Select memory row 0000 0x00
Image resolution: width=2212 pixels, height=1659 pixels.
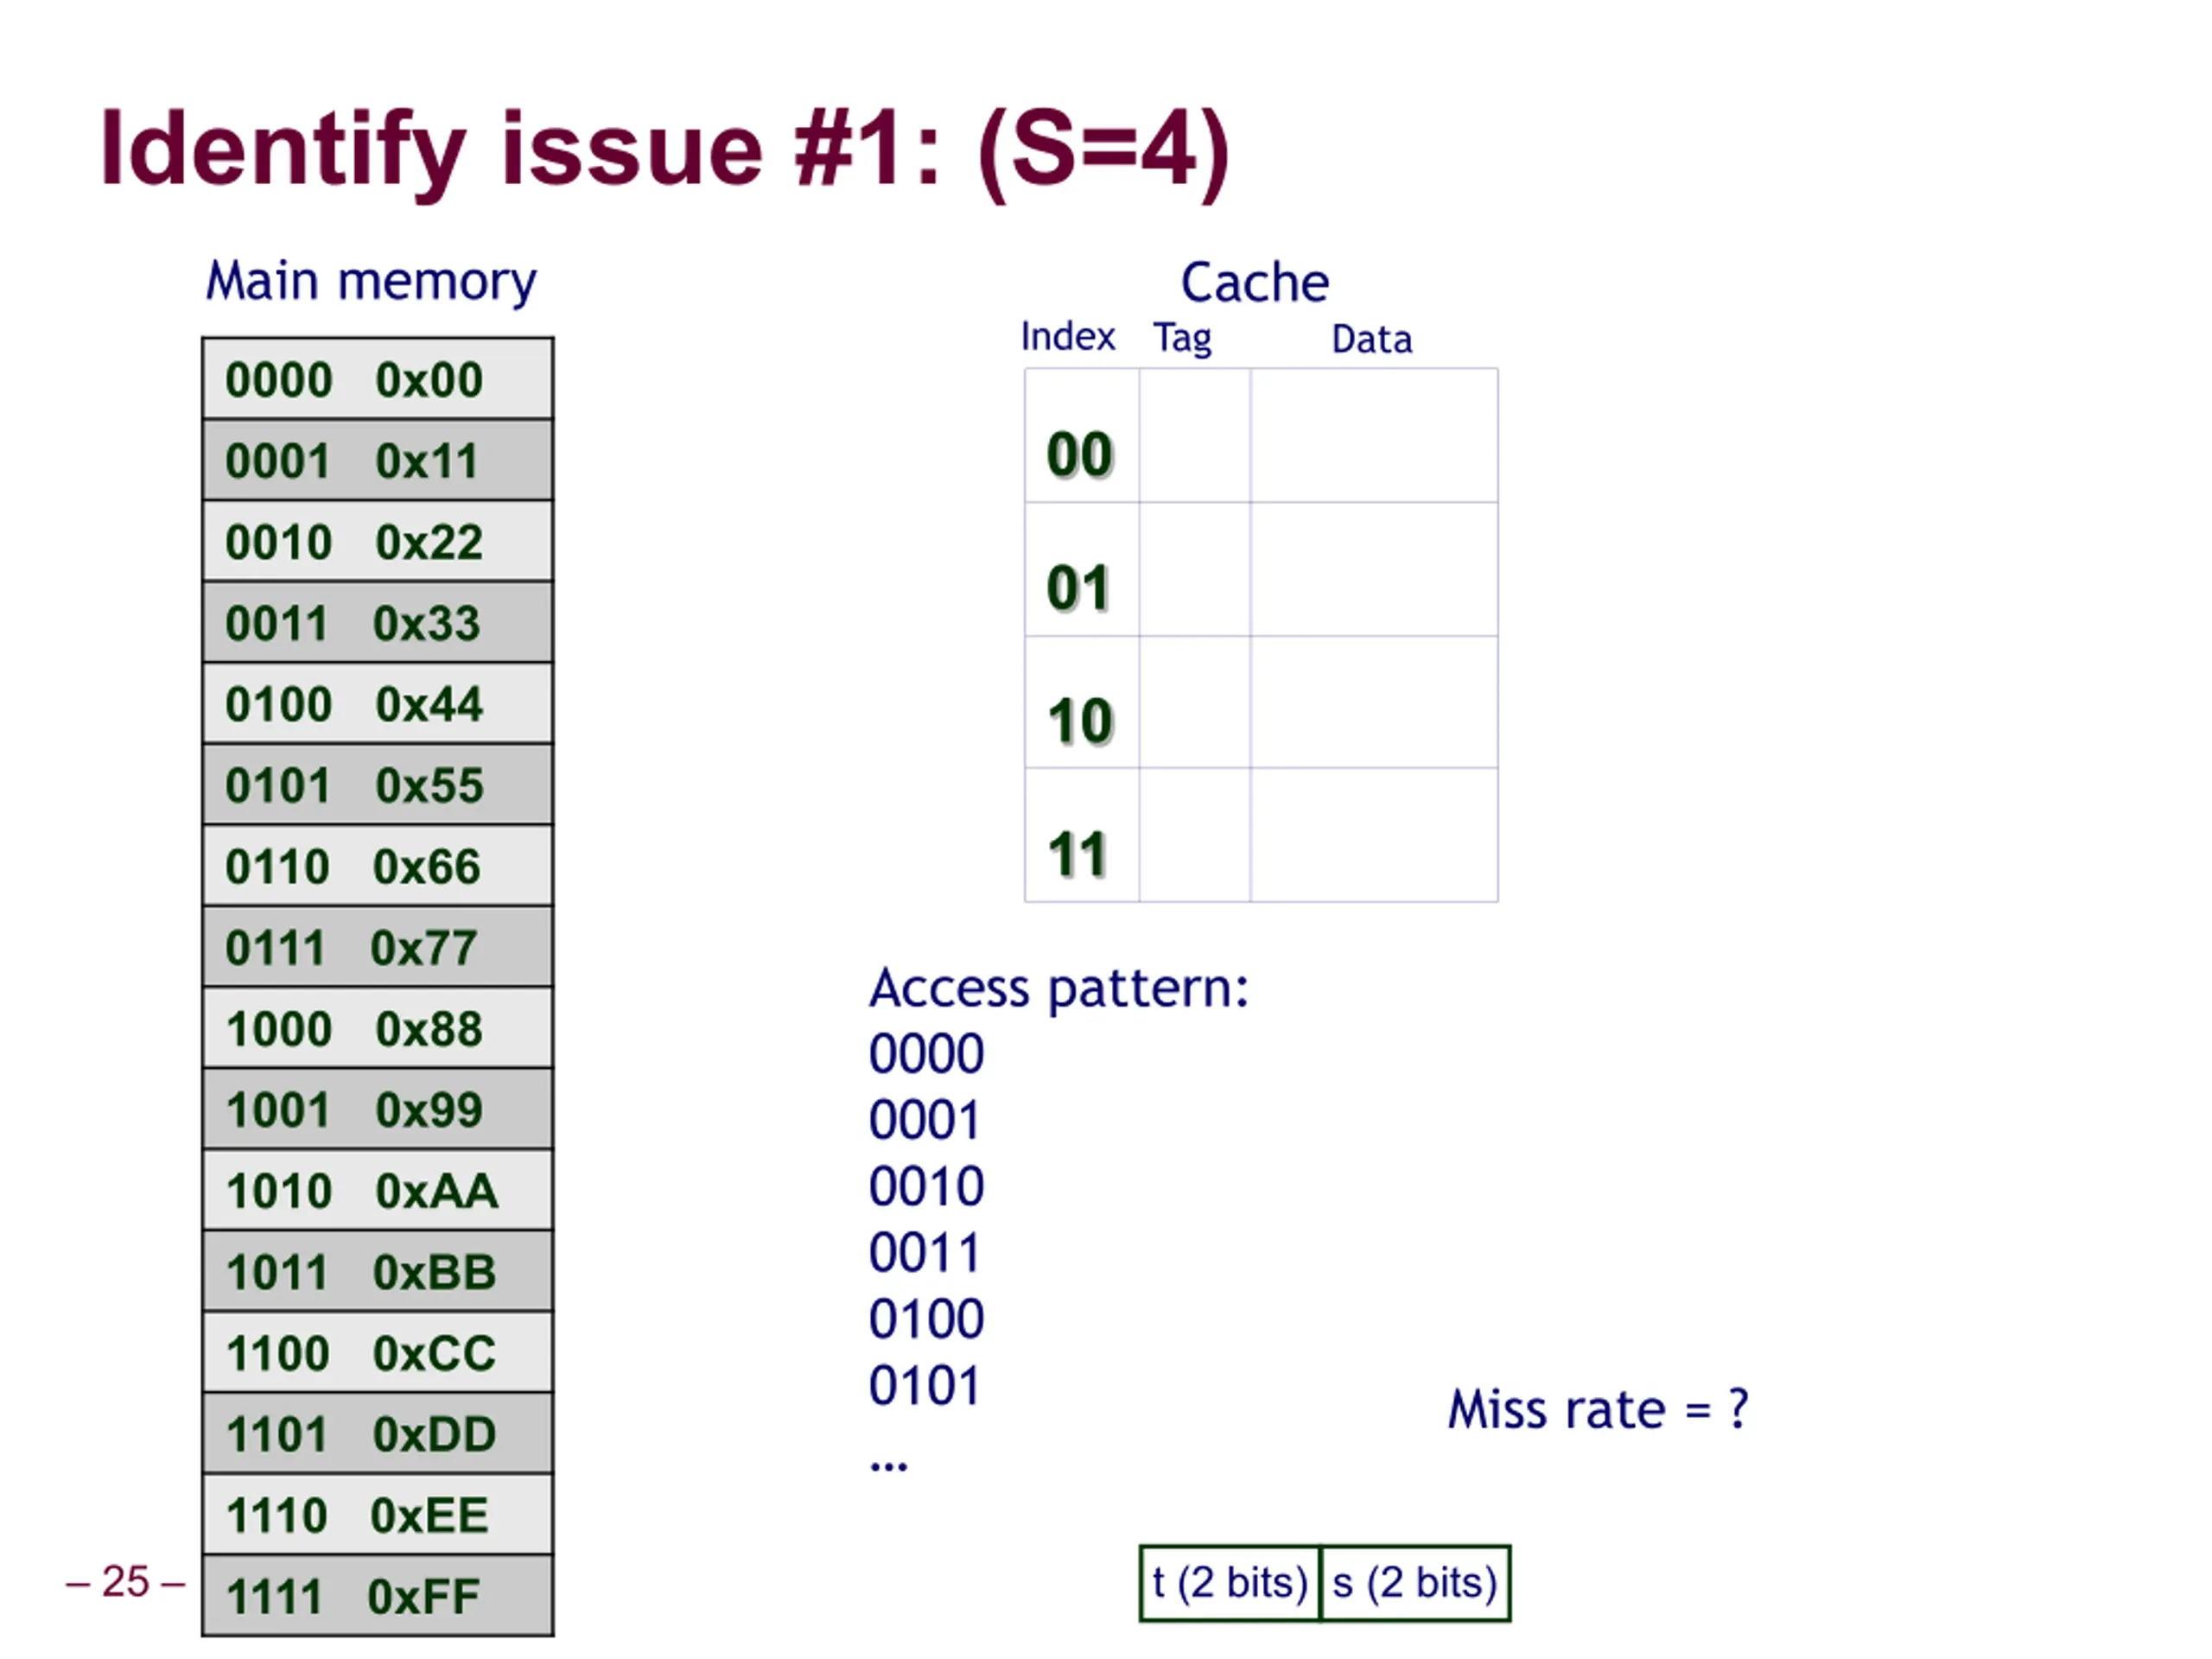pyautogui.click(x=377, y=379)
